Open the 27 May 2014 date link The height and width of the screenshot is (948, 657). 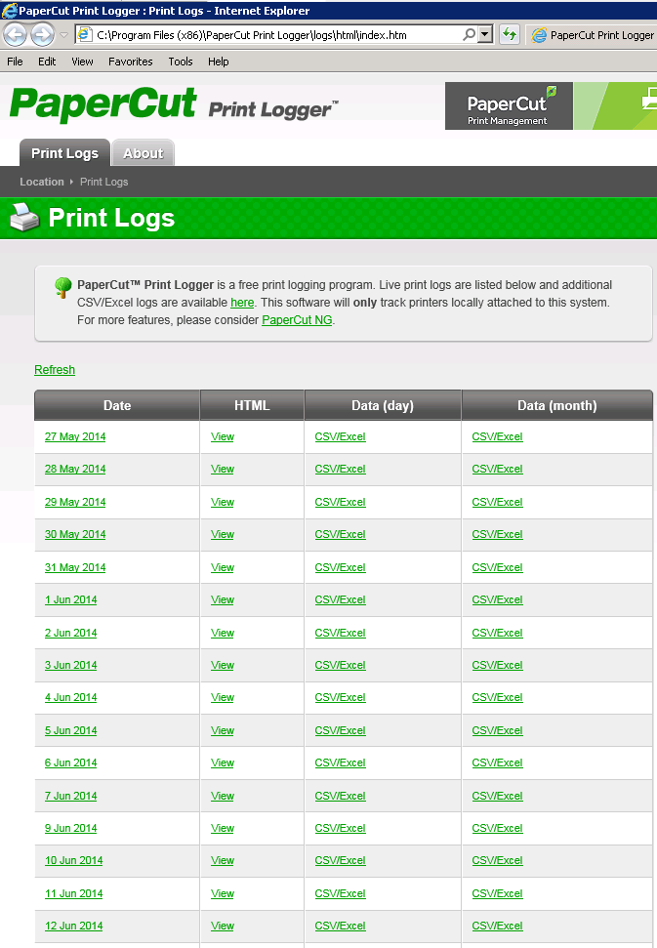(x=75, y=436)
